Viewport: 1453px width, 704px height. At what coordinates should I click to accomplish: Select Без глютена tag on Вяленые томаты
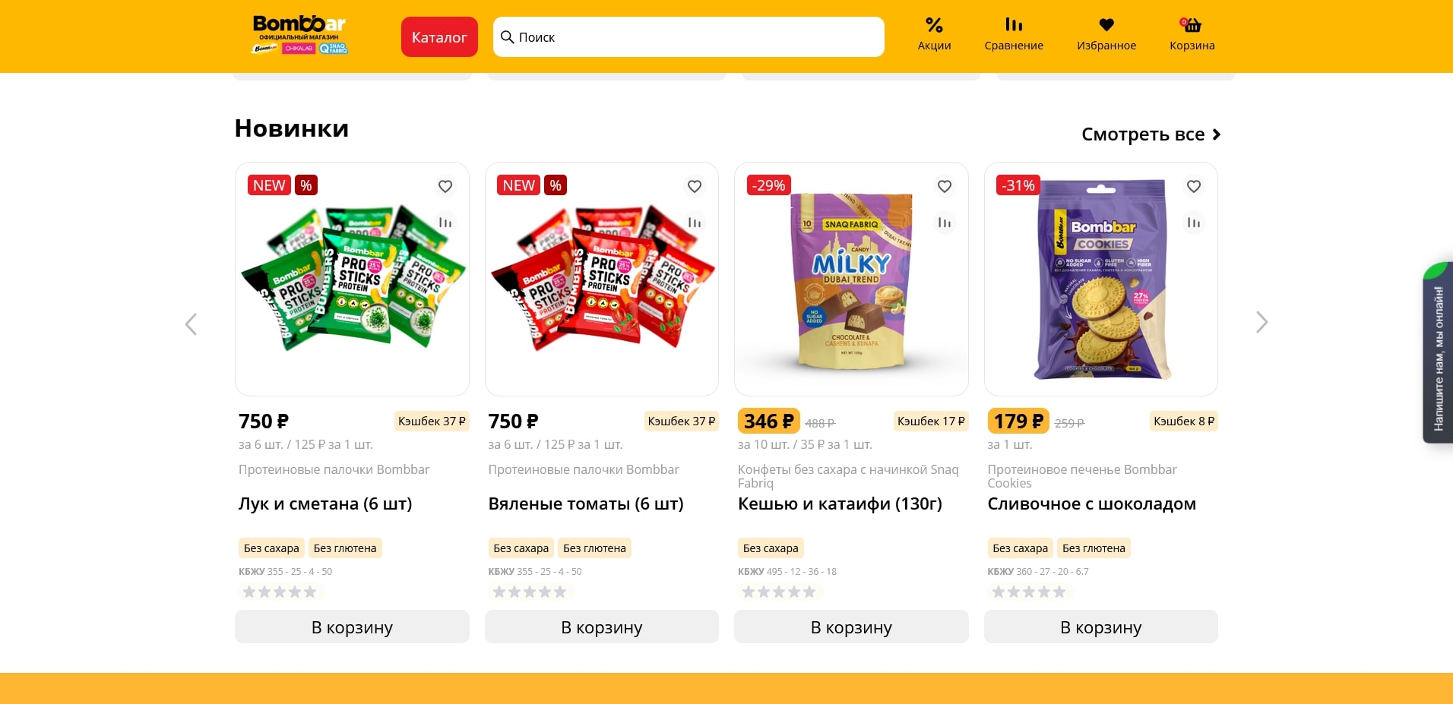click(594, 548)
